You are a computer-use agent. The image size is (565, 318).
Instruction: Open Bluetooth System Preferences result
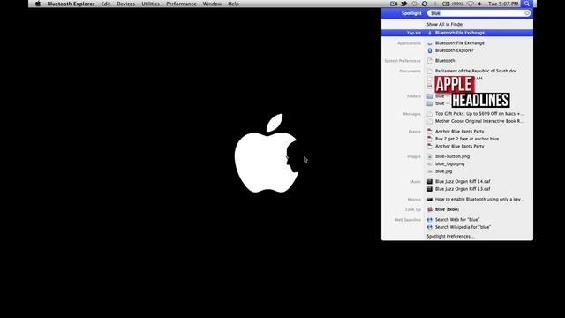[x=445, y=61]
